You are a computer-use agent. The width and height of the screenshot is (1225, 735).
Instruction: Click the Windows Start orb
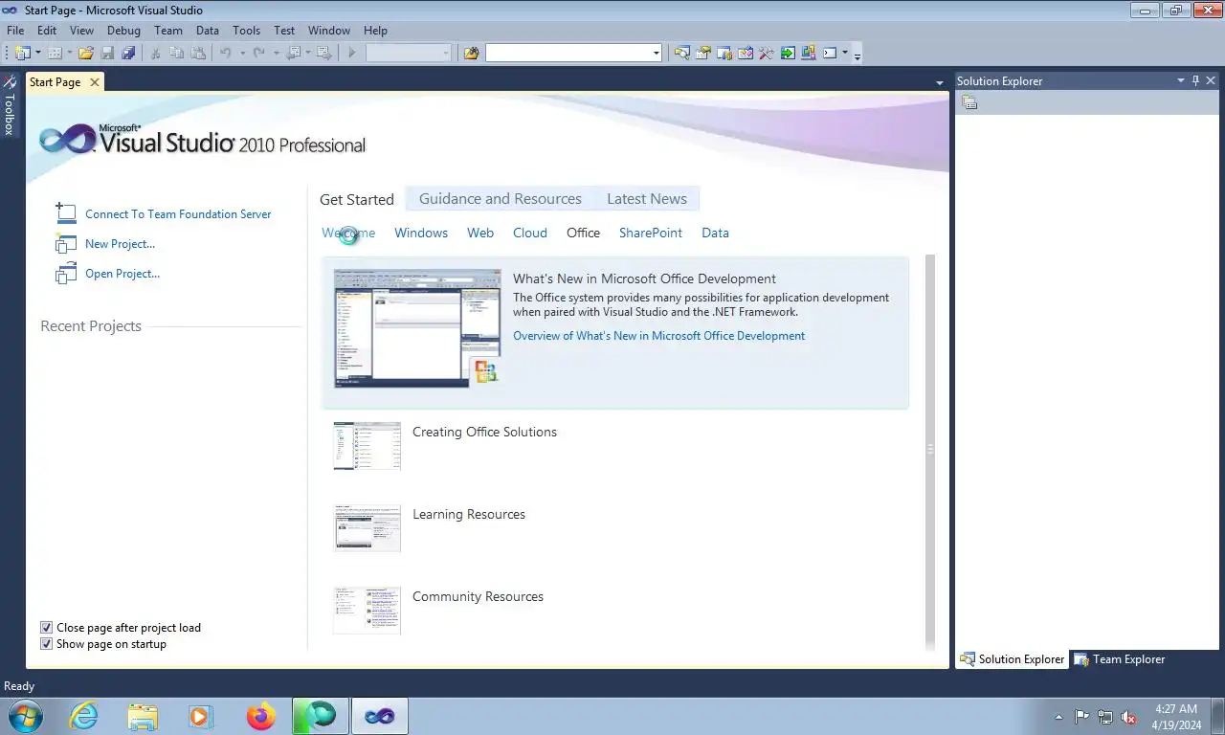coord(25,716)
